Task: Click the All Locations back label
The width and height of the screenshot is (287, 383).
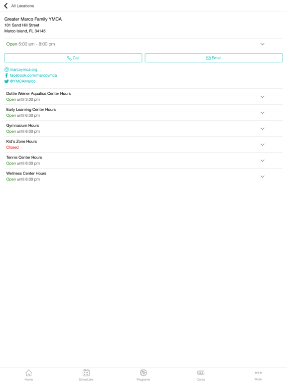Action: point(22,6)
